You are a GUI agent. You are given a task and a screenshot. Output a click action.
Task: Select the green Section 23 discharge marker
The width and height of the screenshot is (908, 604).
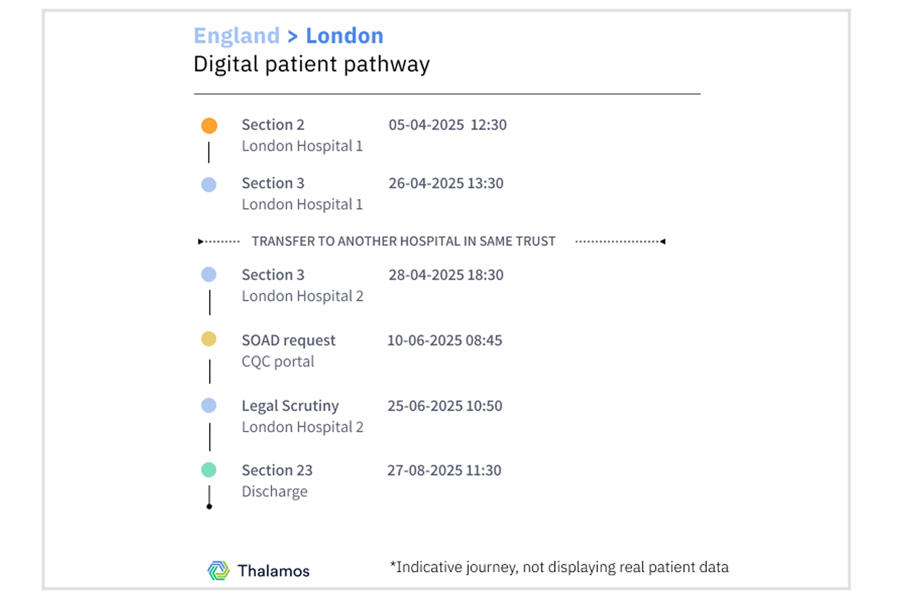click(x=209, y=470)
